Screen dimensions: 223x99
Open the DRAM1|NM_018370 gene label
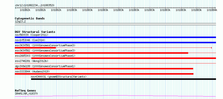point(26,94)
